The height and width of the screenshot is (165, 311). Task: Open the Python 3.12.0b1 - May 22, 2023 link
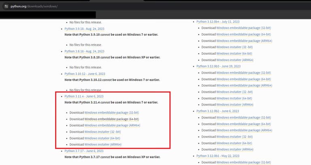click(218, 156)
